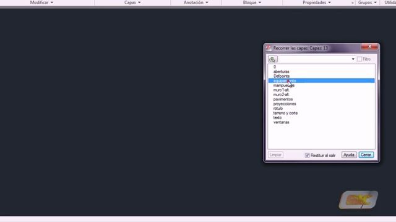Select the proyecciones layer

pos(321,104)
